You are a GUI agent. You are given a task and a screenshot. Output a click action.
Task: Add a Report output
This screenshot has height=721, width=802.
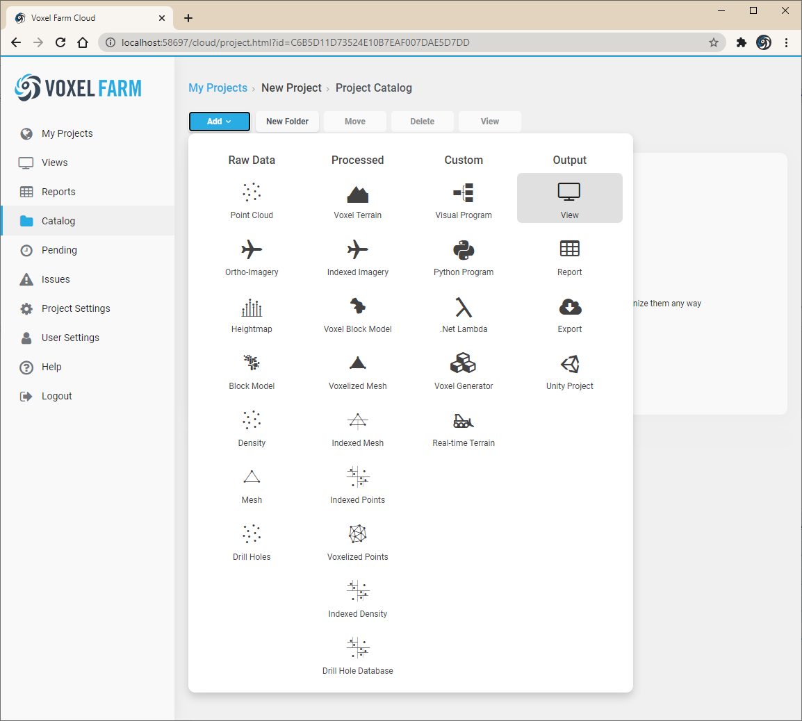coord(569,258)
